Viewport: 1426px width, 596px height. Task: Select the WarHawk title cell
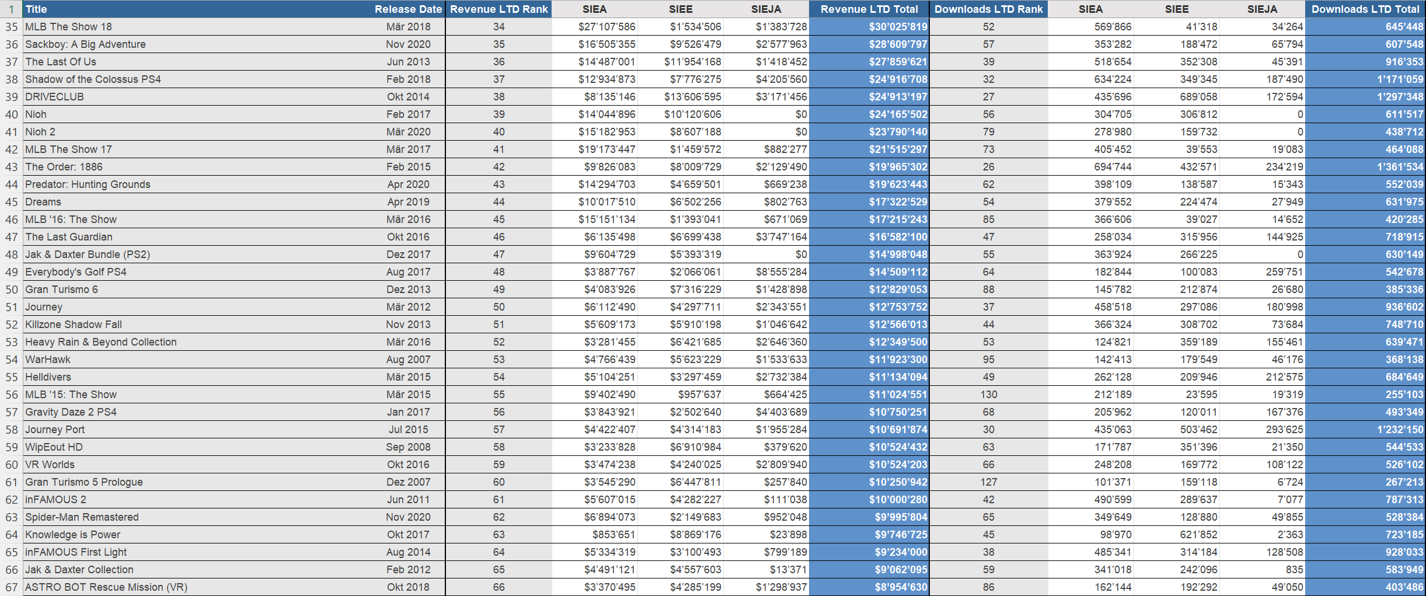click(197, 360)
